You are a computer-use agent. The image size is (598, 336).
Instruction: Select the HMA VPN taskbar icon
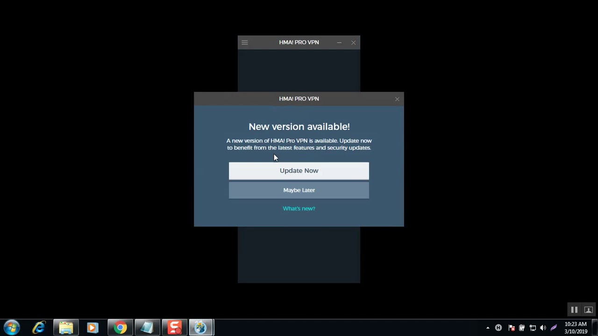[x=201, y=328]
